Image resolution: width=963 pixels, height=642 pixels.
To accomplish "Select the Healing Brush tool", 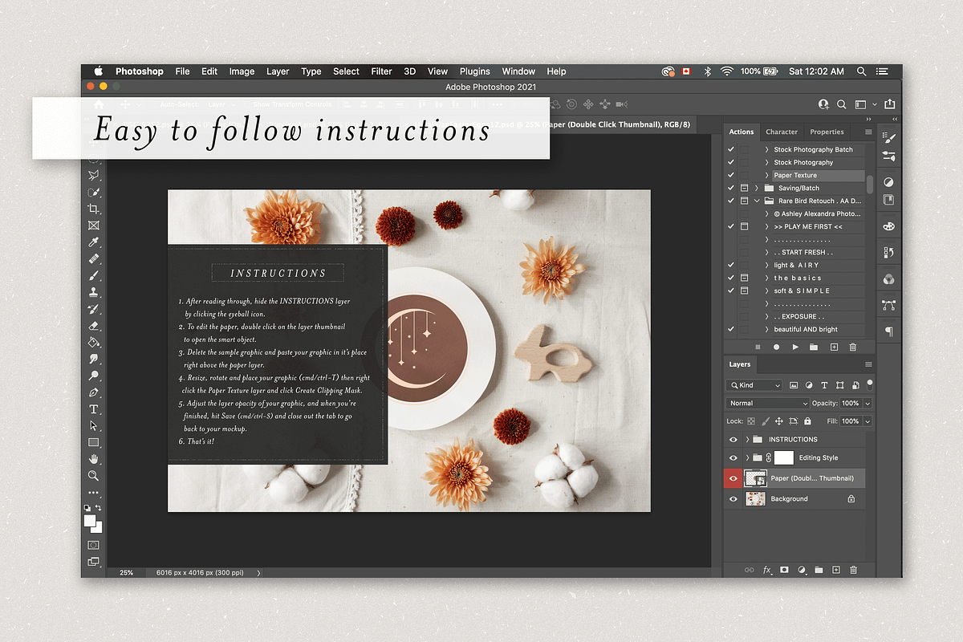I will coord(94,259).
